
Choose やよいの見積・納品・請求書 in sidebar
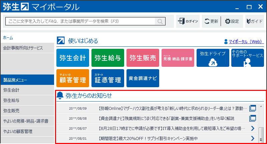coord(27,121)
